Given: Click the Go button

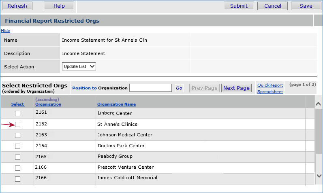Looking at the screenshot, I should click(x=179, y=88).
